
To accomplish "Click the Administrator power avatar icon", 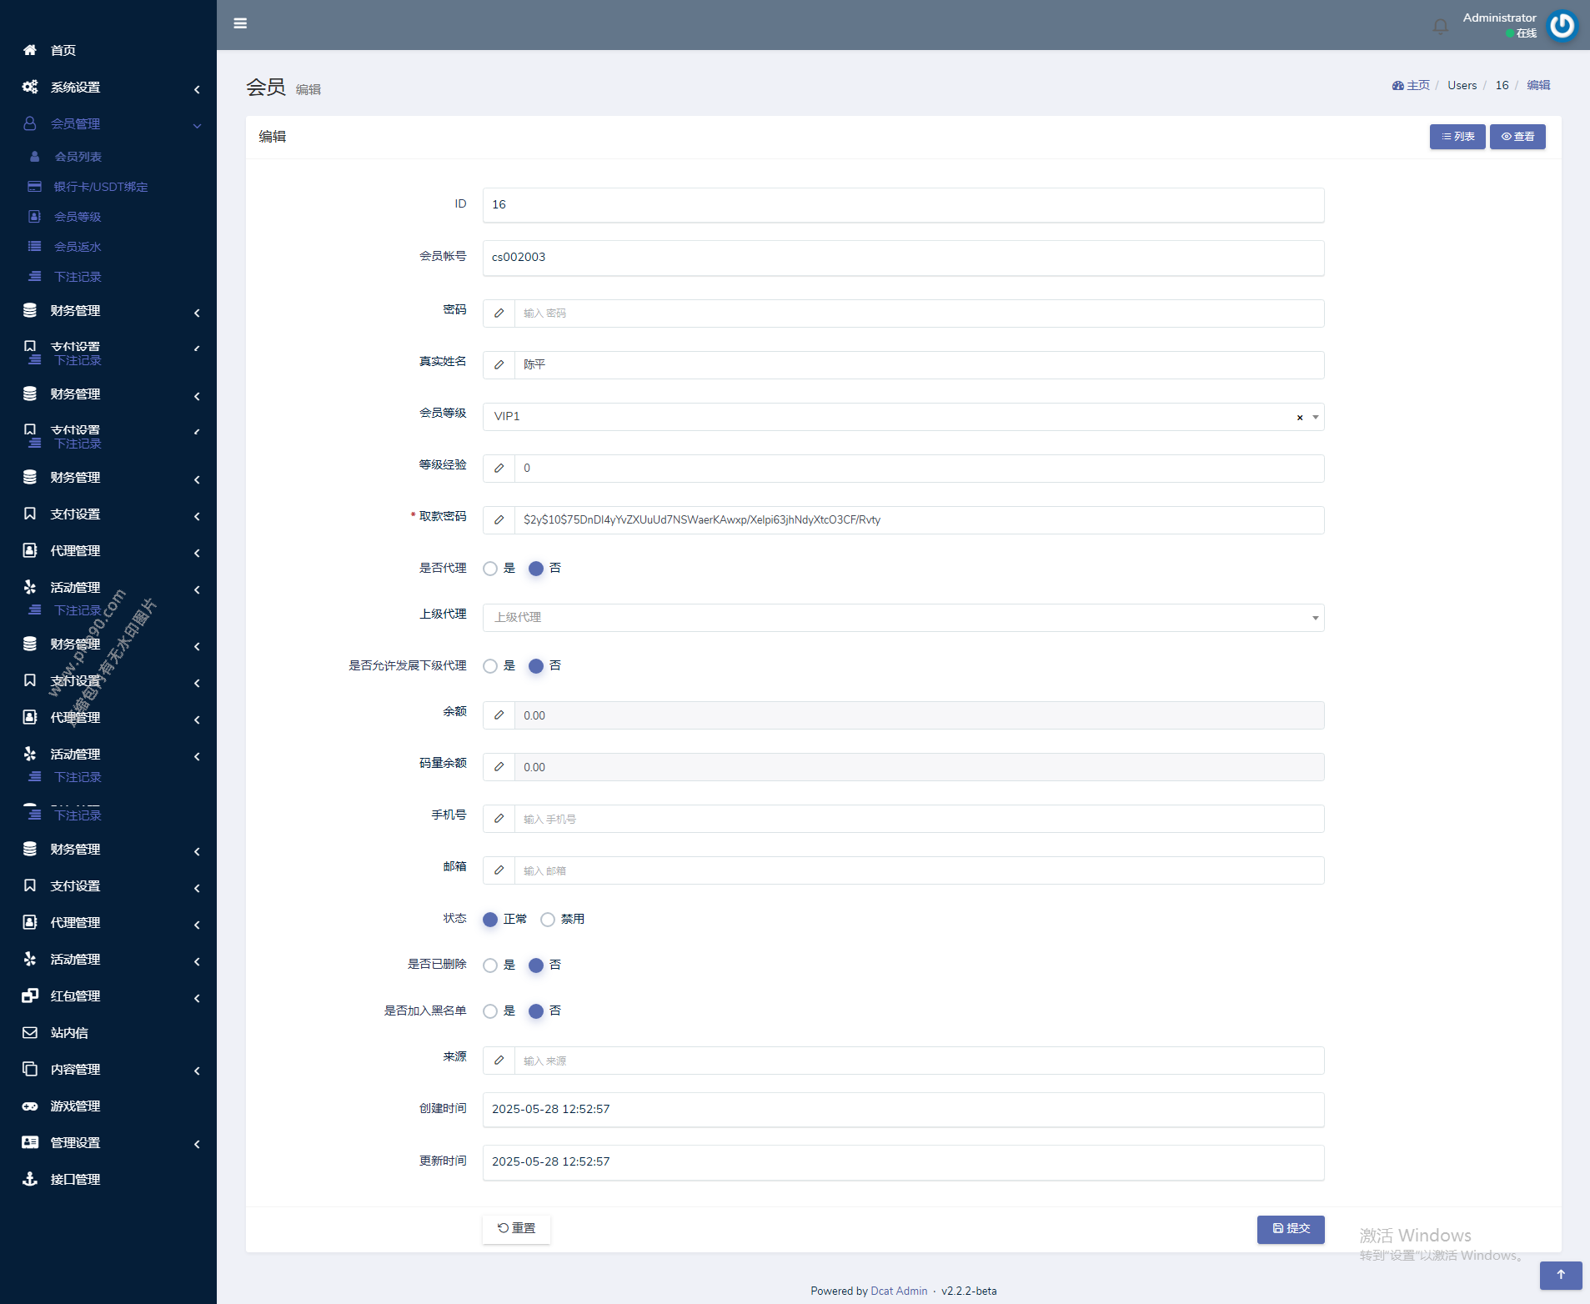I will point(1562,25).
